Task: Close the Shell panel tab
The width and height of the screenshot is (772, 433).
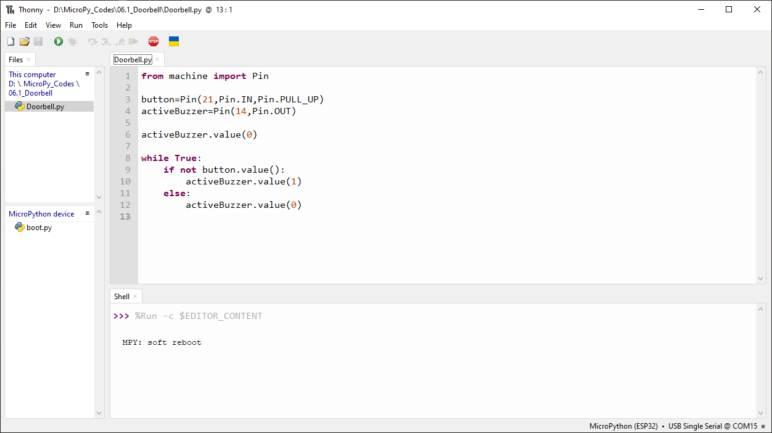Action: pyautogui.click(x=135, y=297)
